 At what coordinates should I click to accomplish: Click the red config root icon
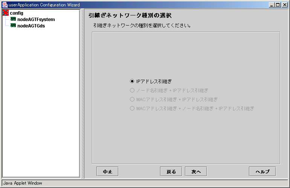tap(6, 13)
